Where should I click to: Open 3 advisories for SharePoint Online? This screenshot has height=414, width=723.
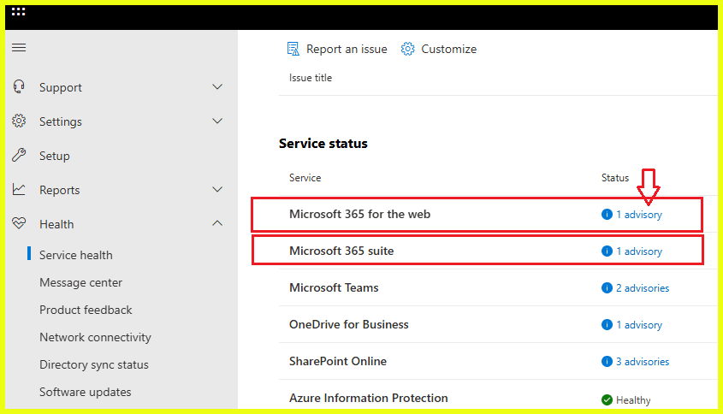pyautogui.click(x=643, y=362)
